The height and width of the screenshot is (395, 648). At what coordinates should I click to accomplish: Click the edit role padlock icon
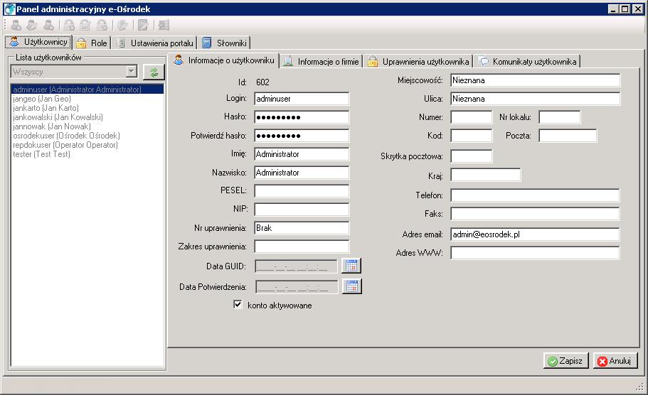click(x=85, y=25)
